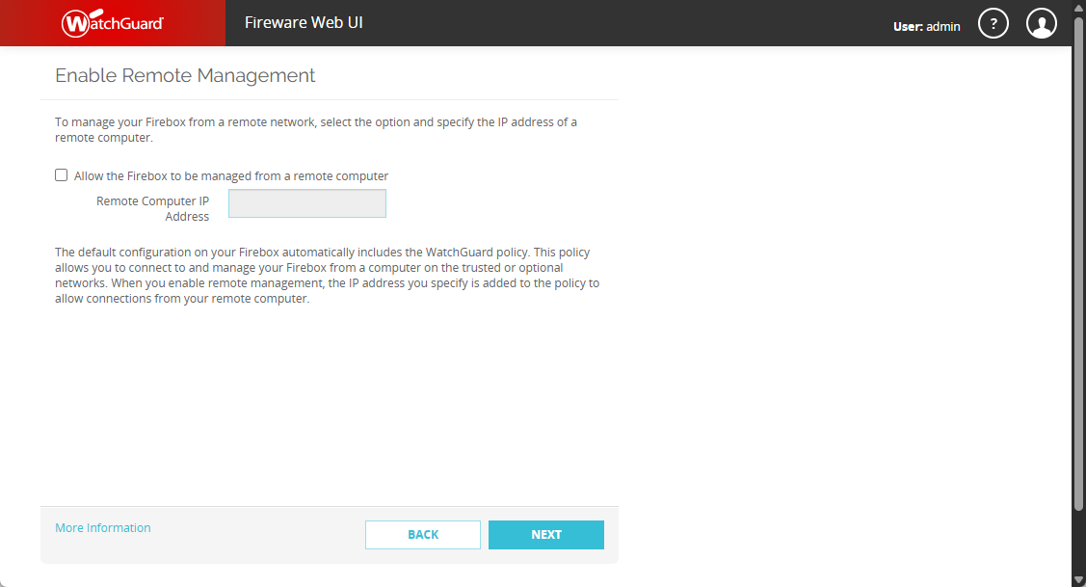Click the WatchGuard logo
Screen dimensions: 1086x587
[x=112, y=23]
